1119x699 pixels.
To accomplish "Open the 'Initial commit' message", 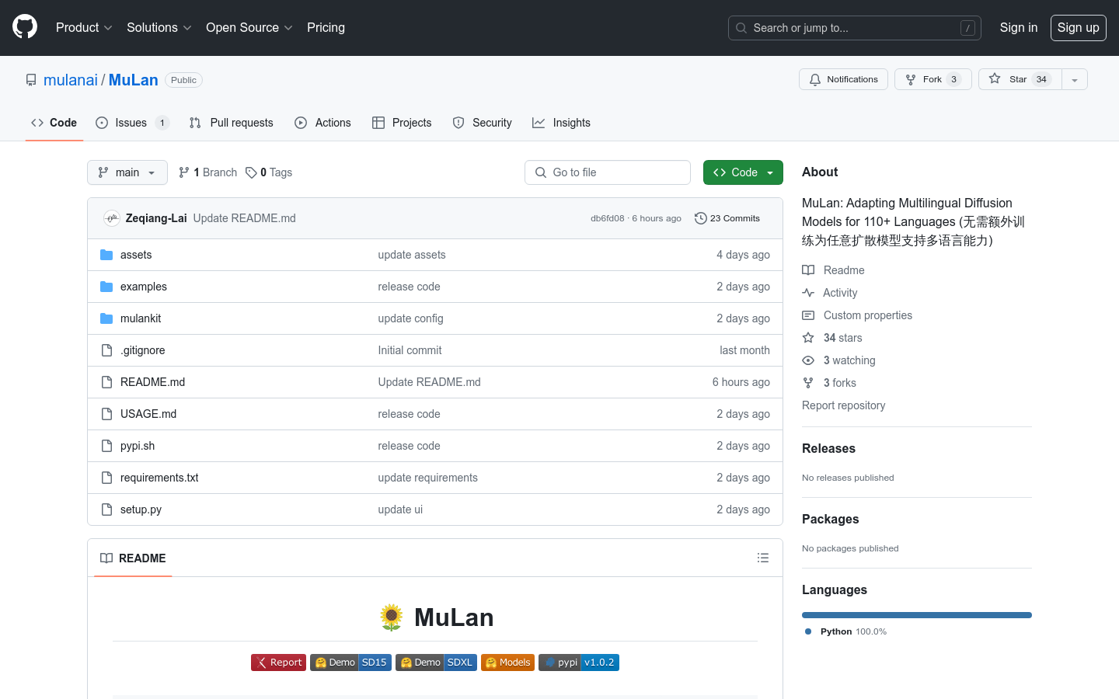I will [410, 350].
